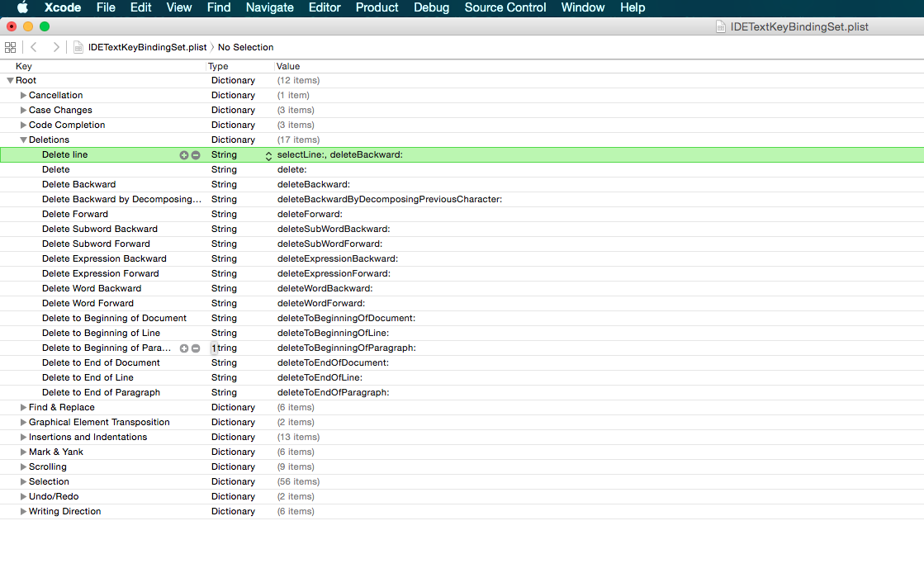The width and height of the screenshot is (924, 573).
Task: Add a row after Delete line
Action: 184,155
